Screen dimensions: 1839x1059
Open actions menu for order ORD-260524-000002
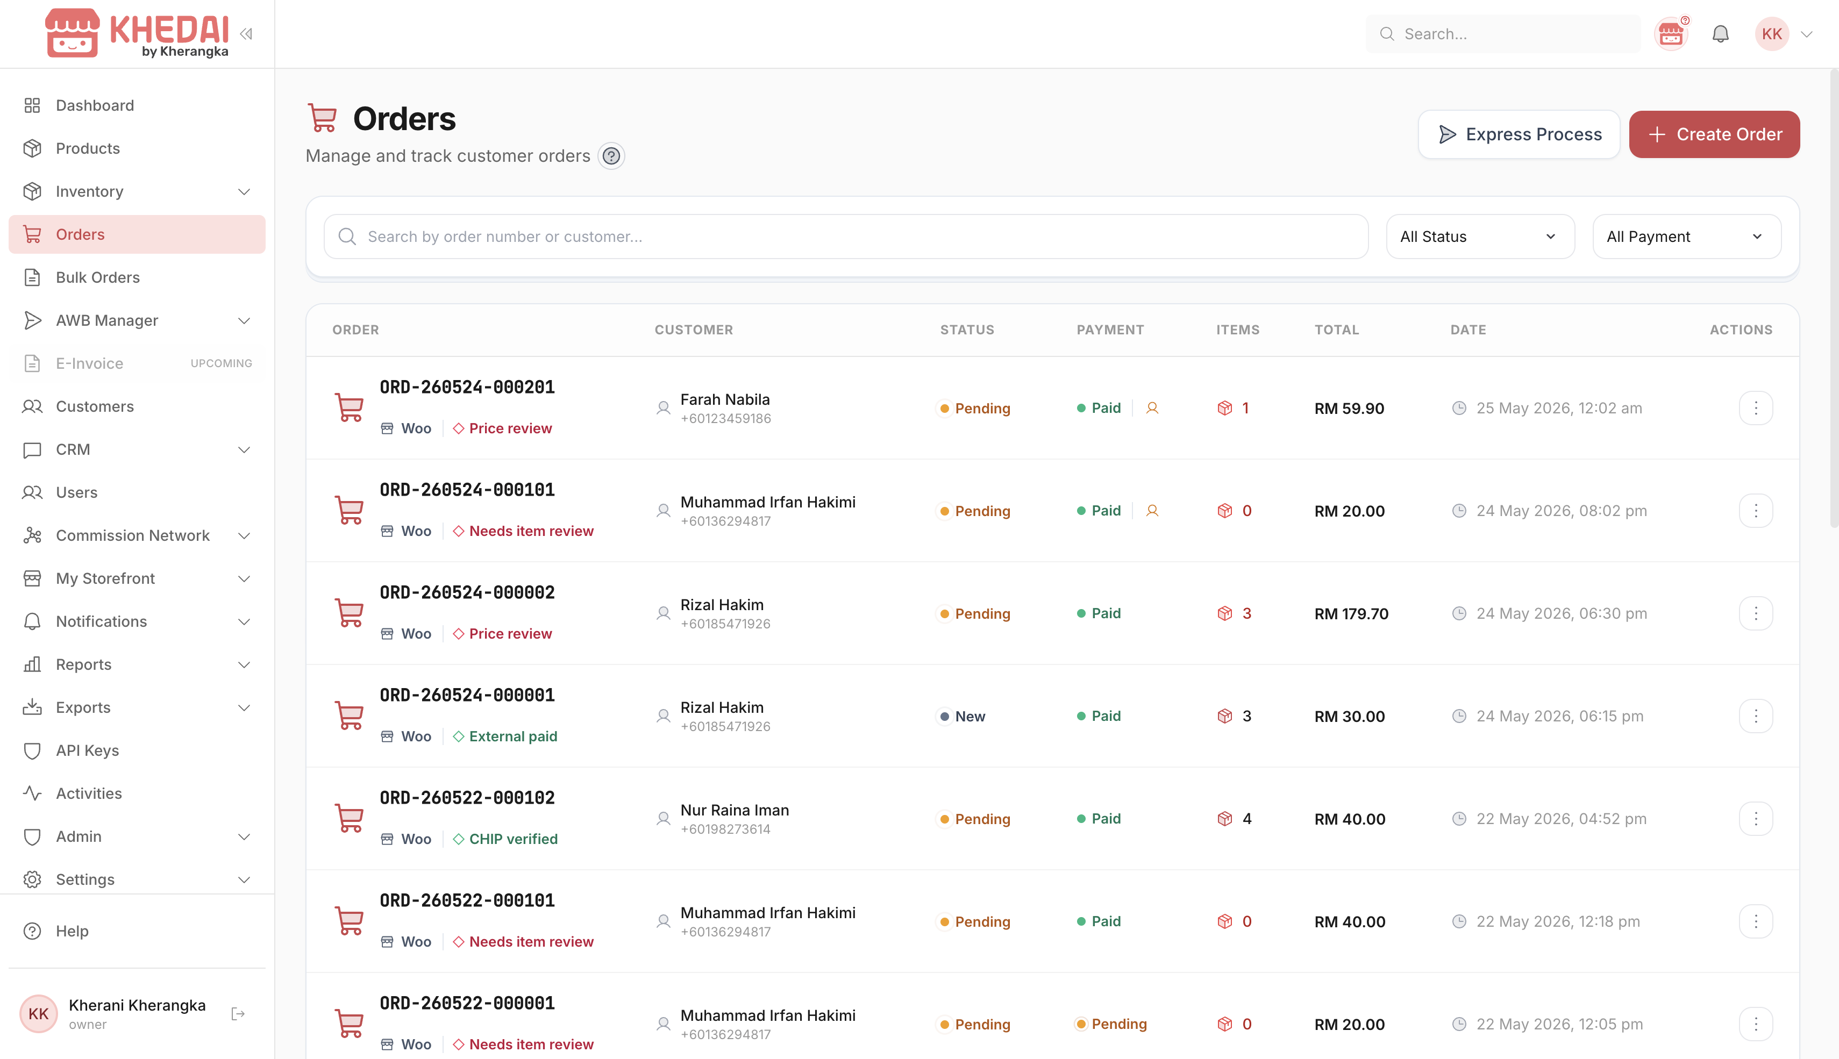coord(1755,613)
